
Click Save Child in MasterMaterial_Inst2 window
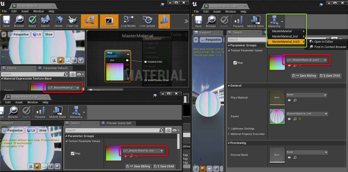(x=330, y=76)
